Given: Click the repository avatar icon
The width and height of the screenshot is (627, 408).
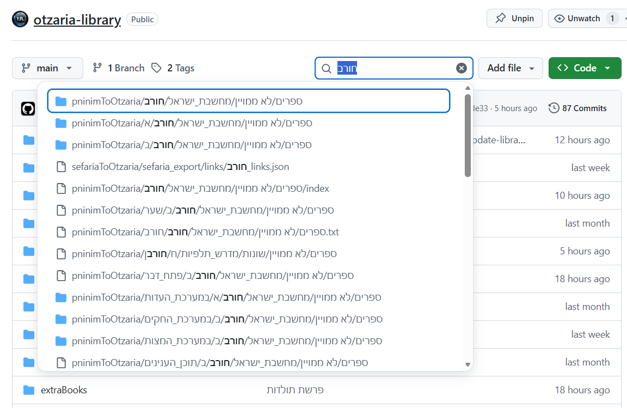Looking at the screenshot, I should pyautogui.click(x=20, y=19).
